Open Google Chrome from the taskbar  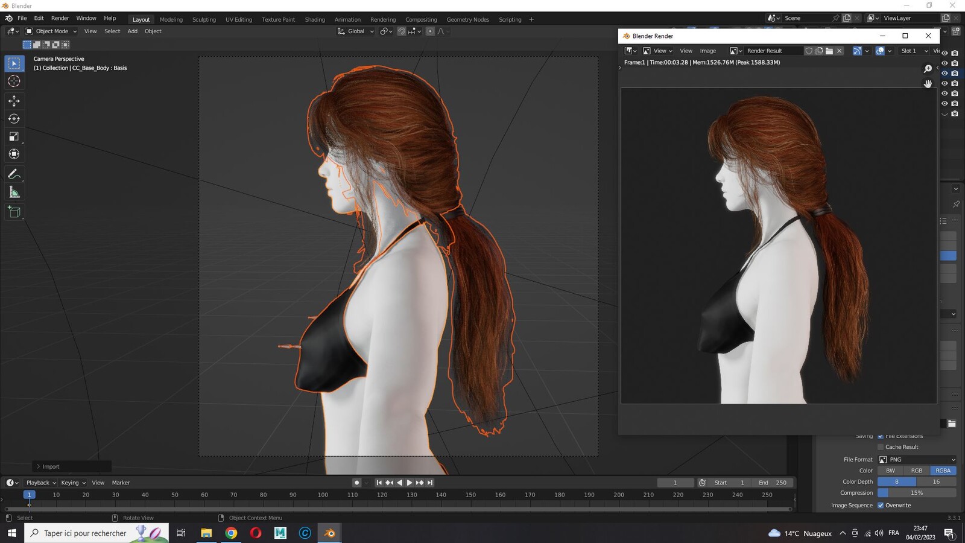231,533
